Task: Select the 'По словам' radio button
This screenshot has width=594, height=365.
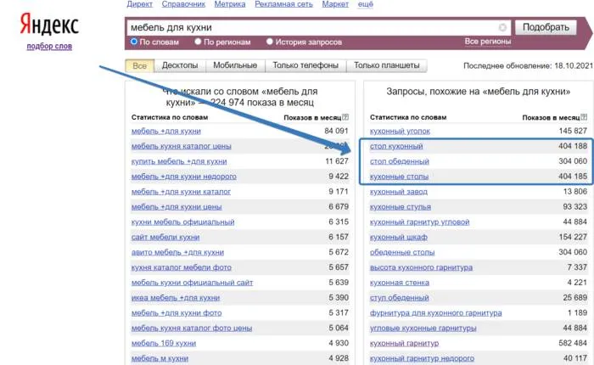Action: 133,42
